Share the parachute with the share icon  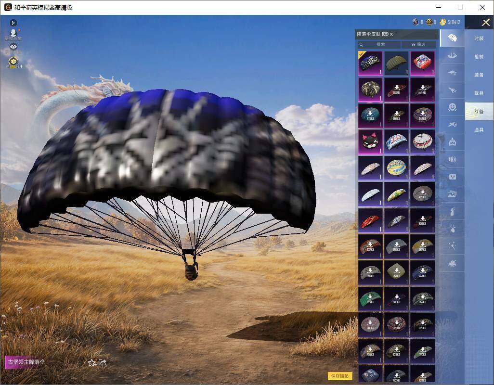(103, 363)
